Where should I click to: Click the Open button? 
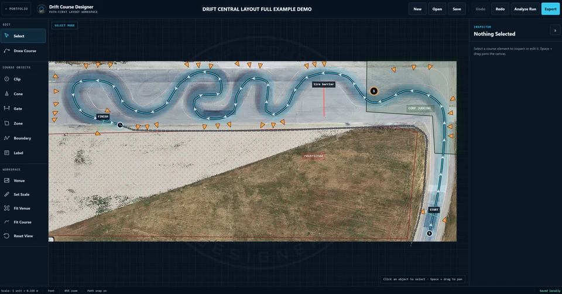tap(437, 9)
